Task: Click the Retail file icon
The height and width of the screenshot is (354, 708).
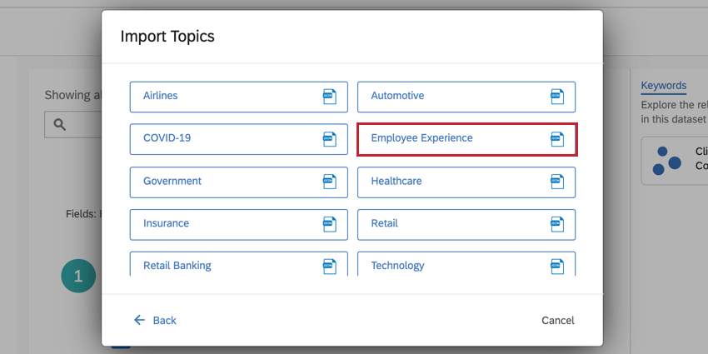Action: tap(557, 224)
